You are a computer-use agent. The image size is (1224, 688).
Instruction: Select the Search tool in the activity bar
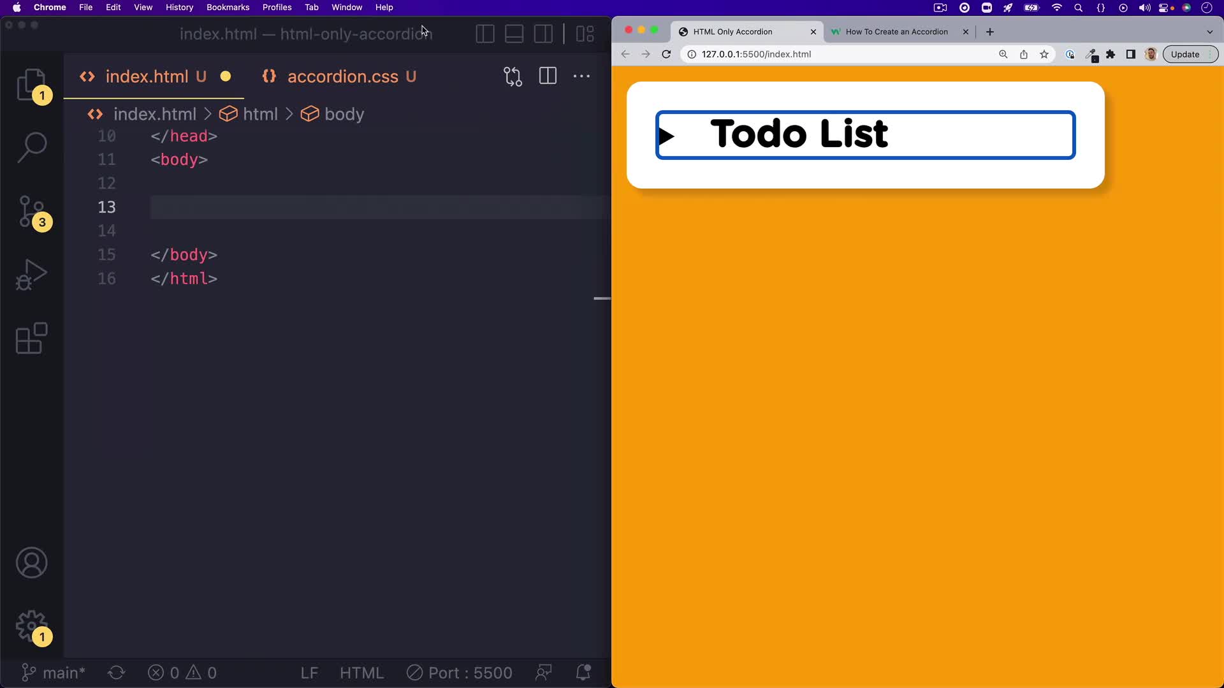31,147
